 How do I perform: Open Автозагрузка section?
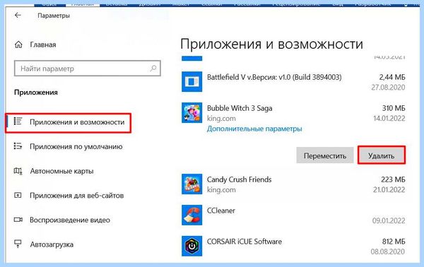click(x=52, y=244)
